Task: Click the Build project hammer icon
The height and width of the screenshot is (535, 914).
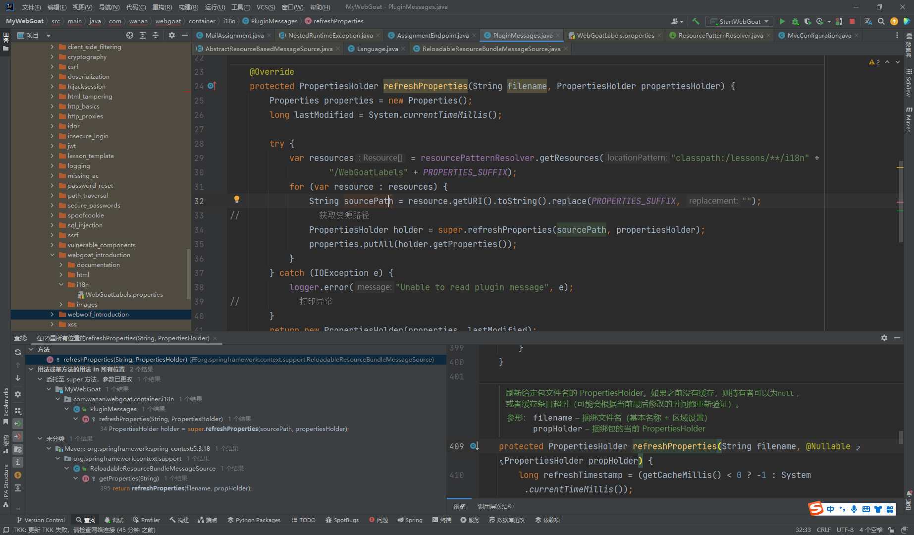Action: [696, 21]
